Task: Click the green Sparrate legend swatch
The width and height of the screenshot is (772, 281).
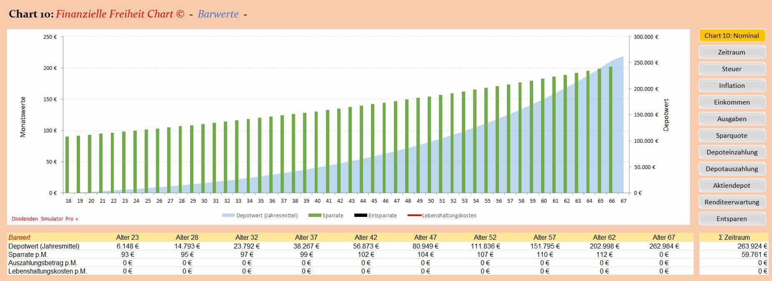Action: tap(315, 216)
